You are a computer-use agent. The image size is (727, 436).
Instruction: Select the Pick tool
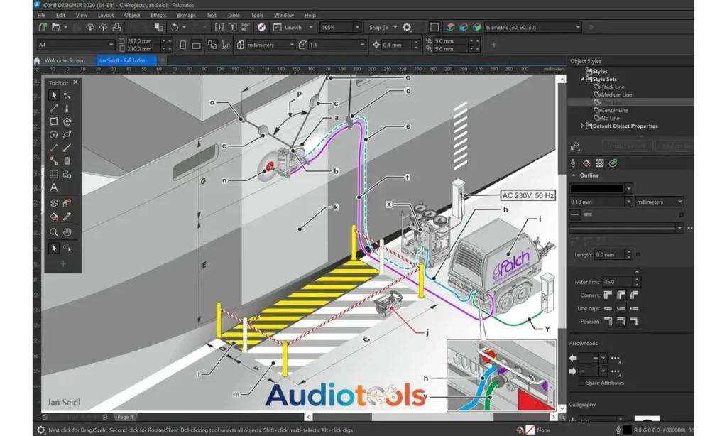(53, 95)
